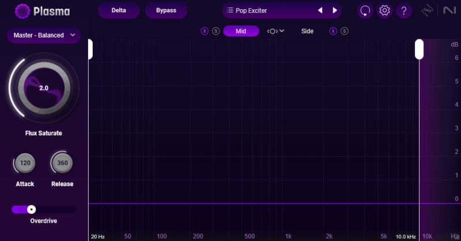Open settings gear icon
Viewport: 461px width, 241px height.
point(384,10)
